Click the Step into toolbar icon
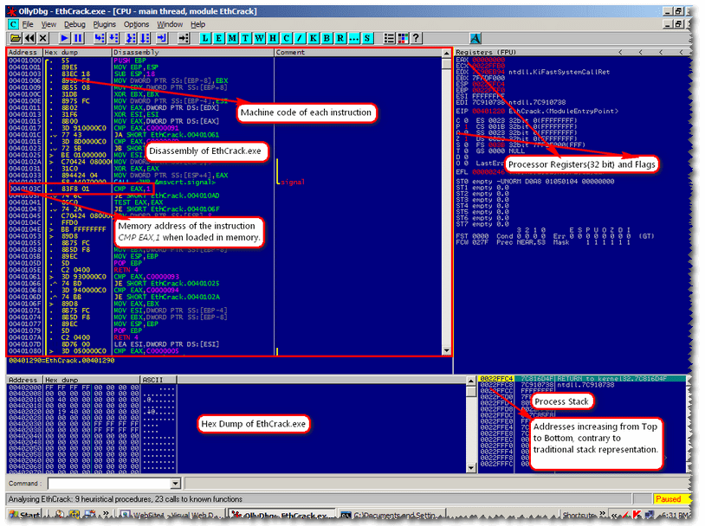705x526 pixels. pos(100,39)
